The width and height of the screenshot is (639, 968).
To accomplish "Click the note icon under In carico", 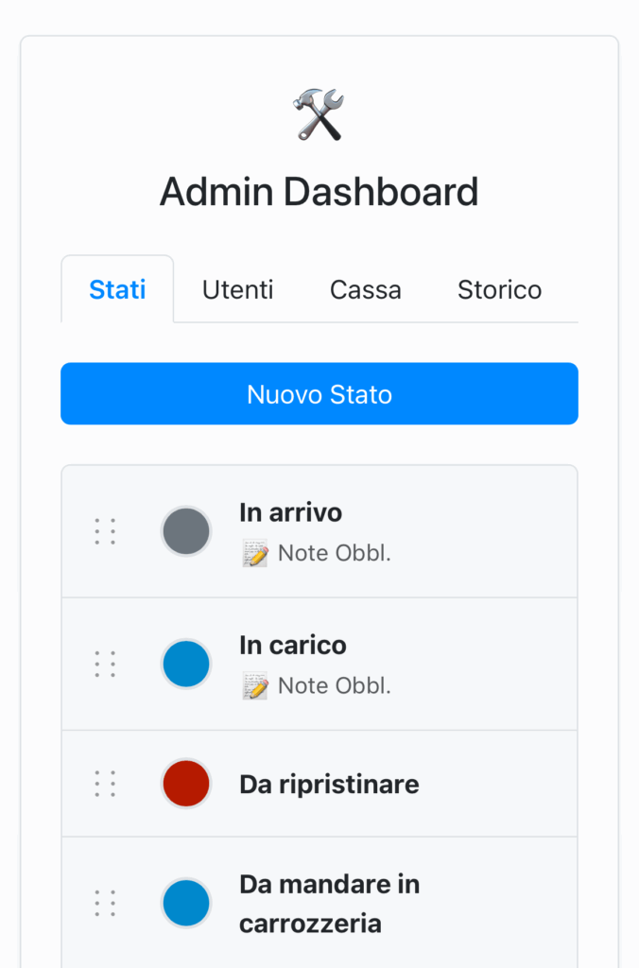I will tap(255, 686).
